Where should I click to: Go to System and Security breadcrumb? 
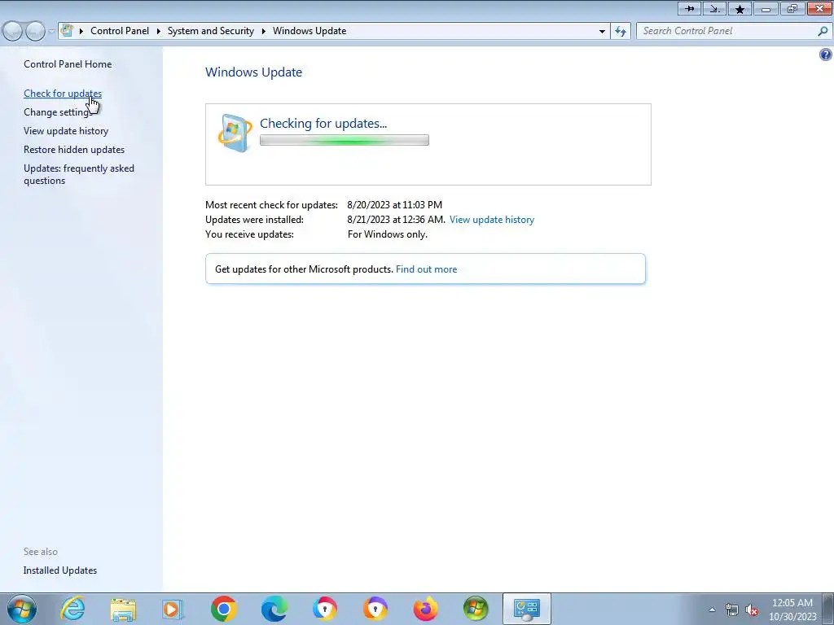211,31
